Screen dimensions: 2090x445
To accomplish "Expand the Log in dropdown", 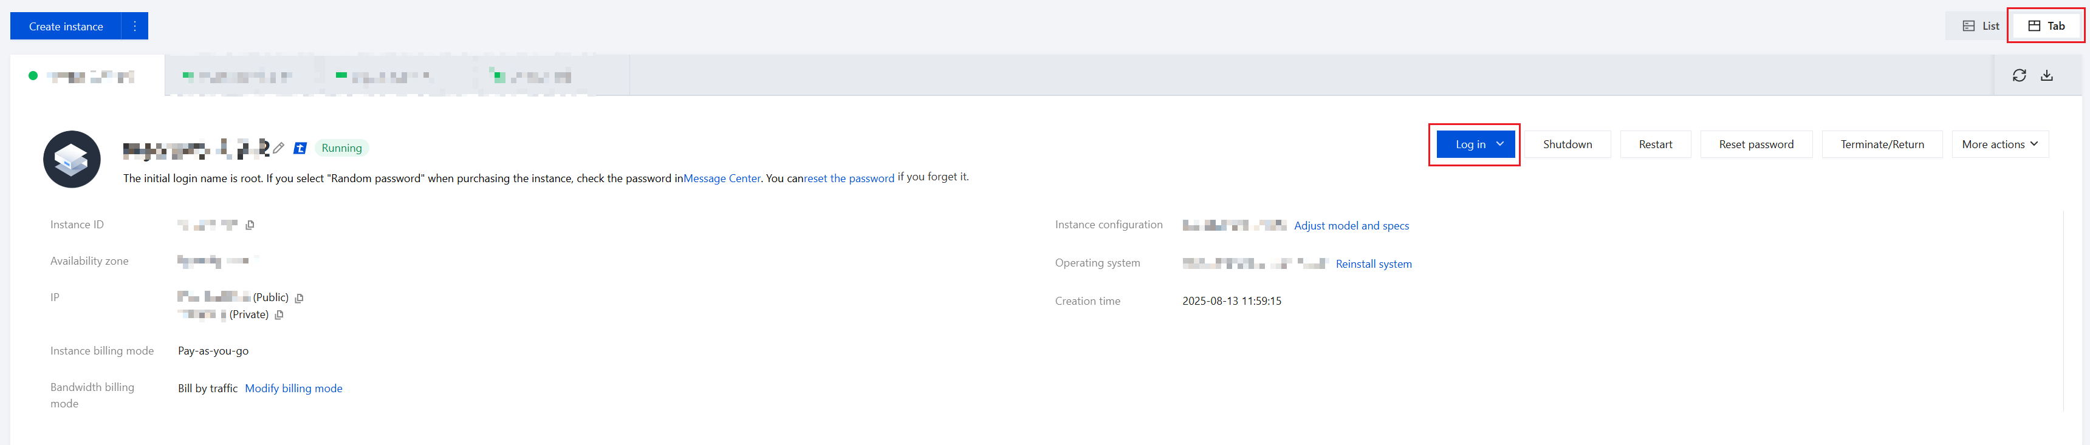I will click(x=1499, y=144).
